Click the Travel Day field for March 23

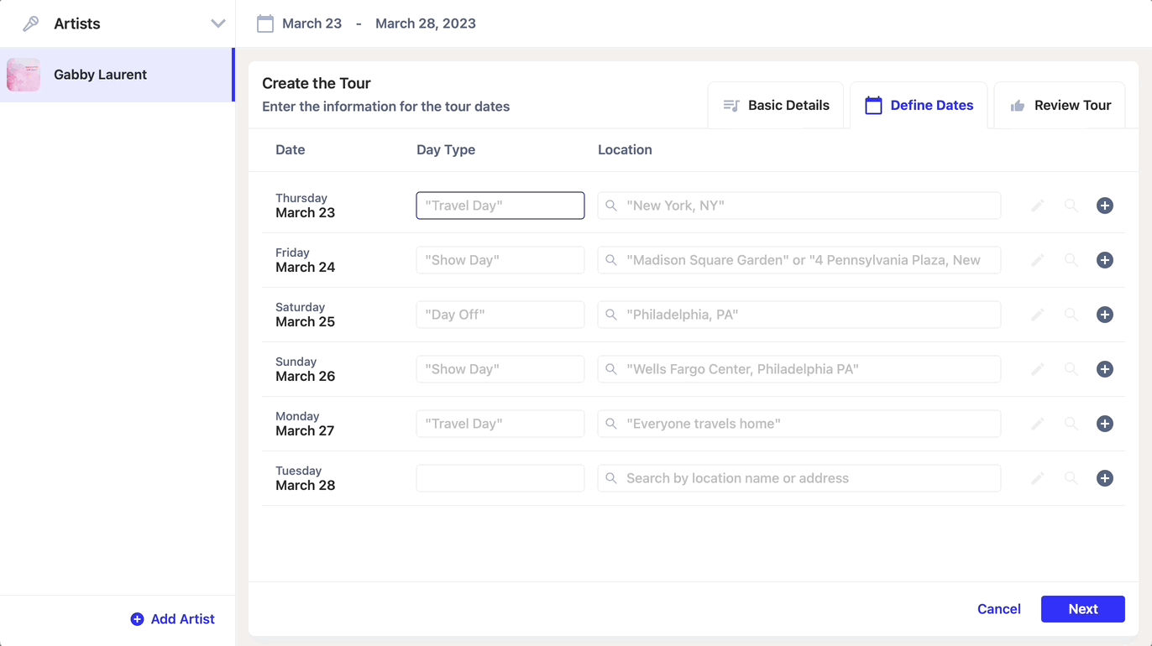pyautogui.click(x=500, y=205)
